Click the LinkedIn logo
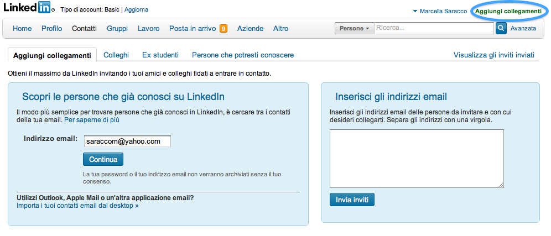The height and width of the screenshot is (236, 551). coord(27,10)
